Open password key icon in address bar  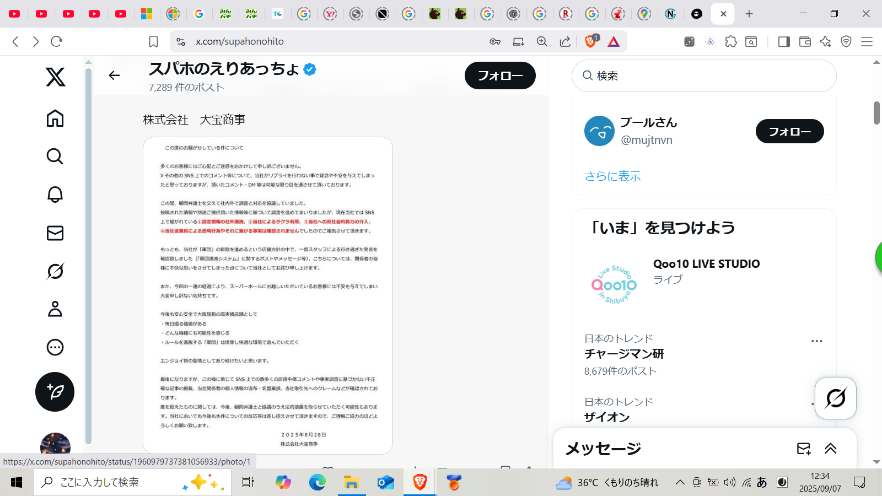(495, 41)
